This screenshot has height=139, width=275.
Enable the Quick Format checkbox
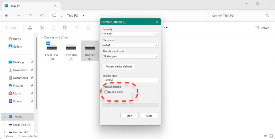(106, 92)
